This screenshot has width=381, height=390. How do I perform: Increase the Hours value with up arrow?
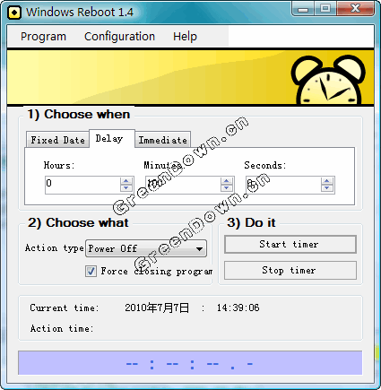click(126, 181)
